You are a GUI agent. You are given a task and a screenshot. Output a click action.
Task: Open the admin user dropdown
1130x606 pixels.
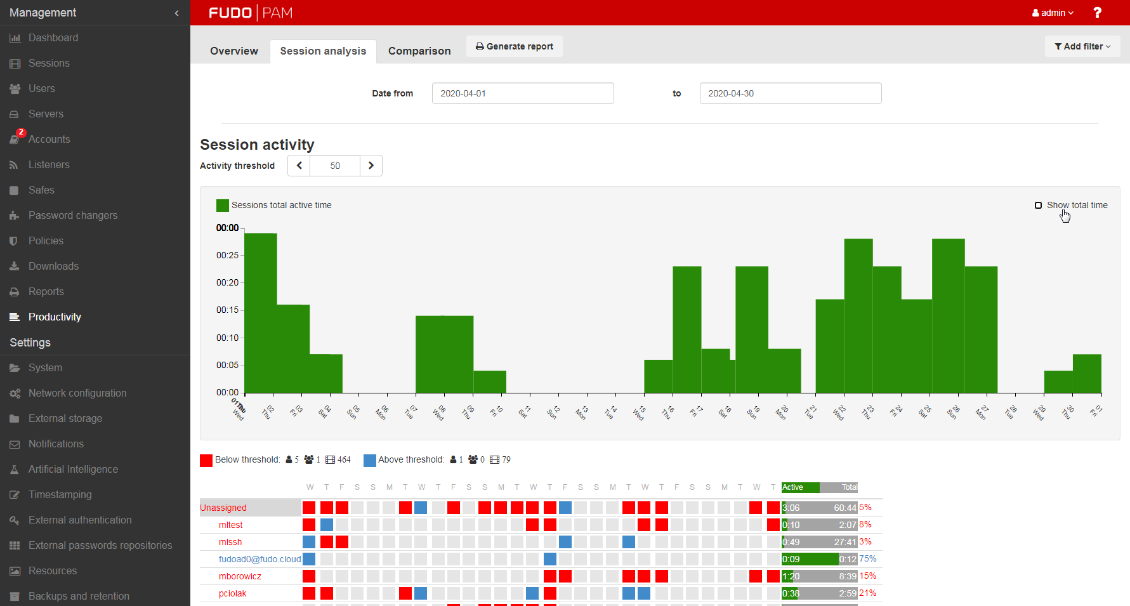tap(1053, 13)
